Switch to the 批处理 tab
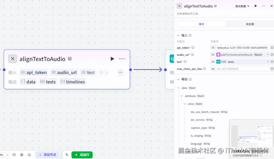274x159 pixels. pos(250,24)
